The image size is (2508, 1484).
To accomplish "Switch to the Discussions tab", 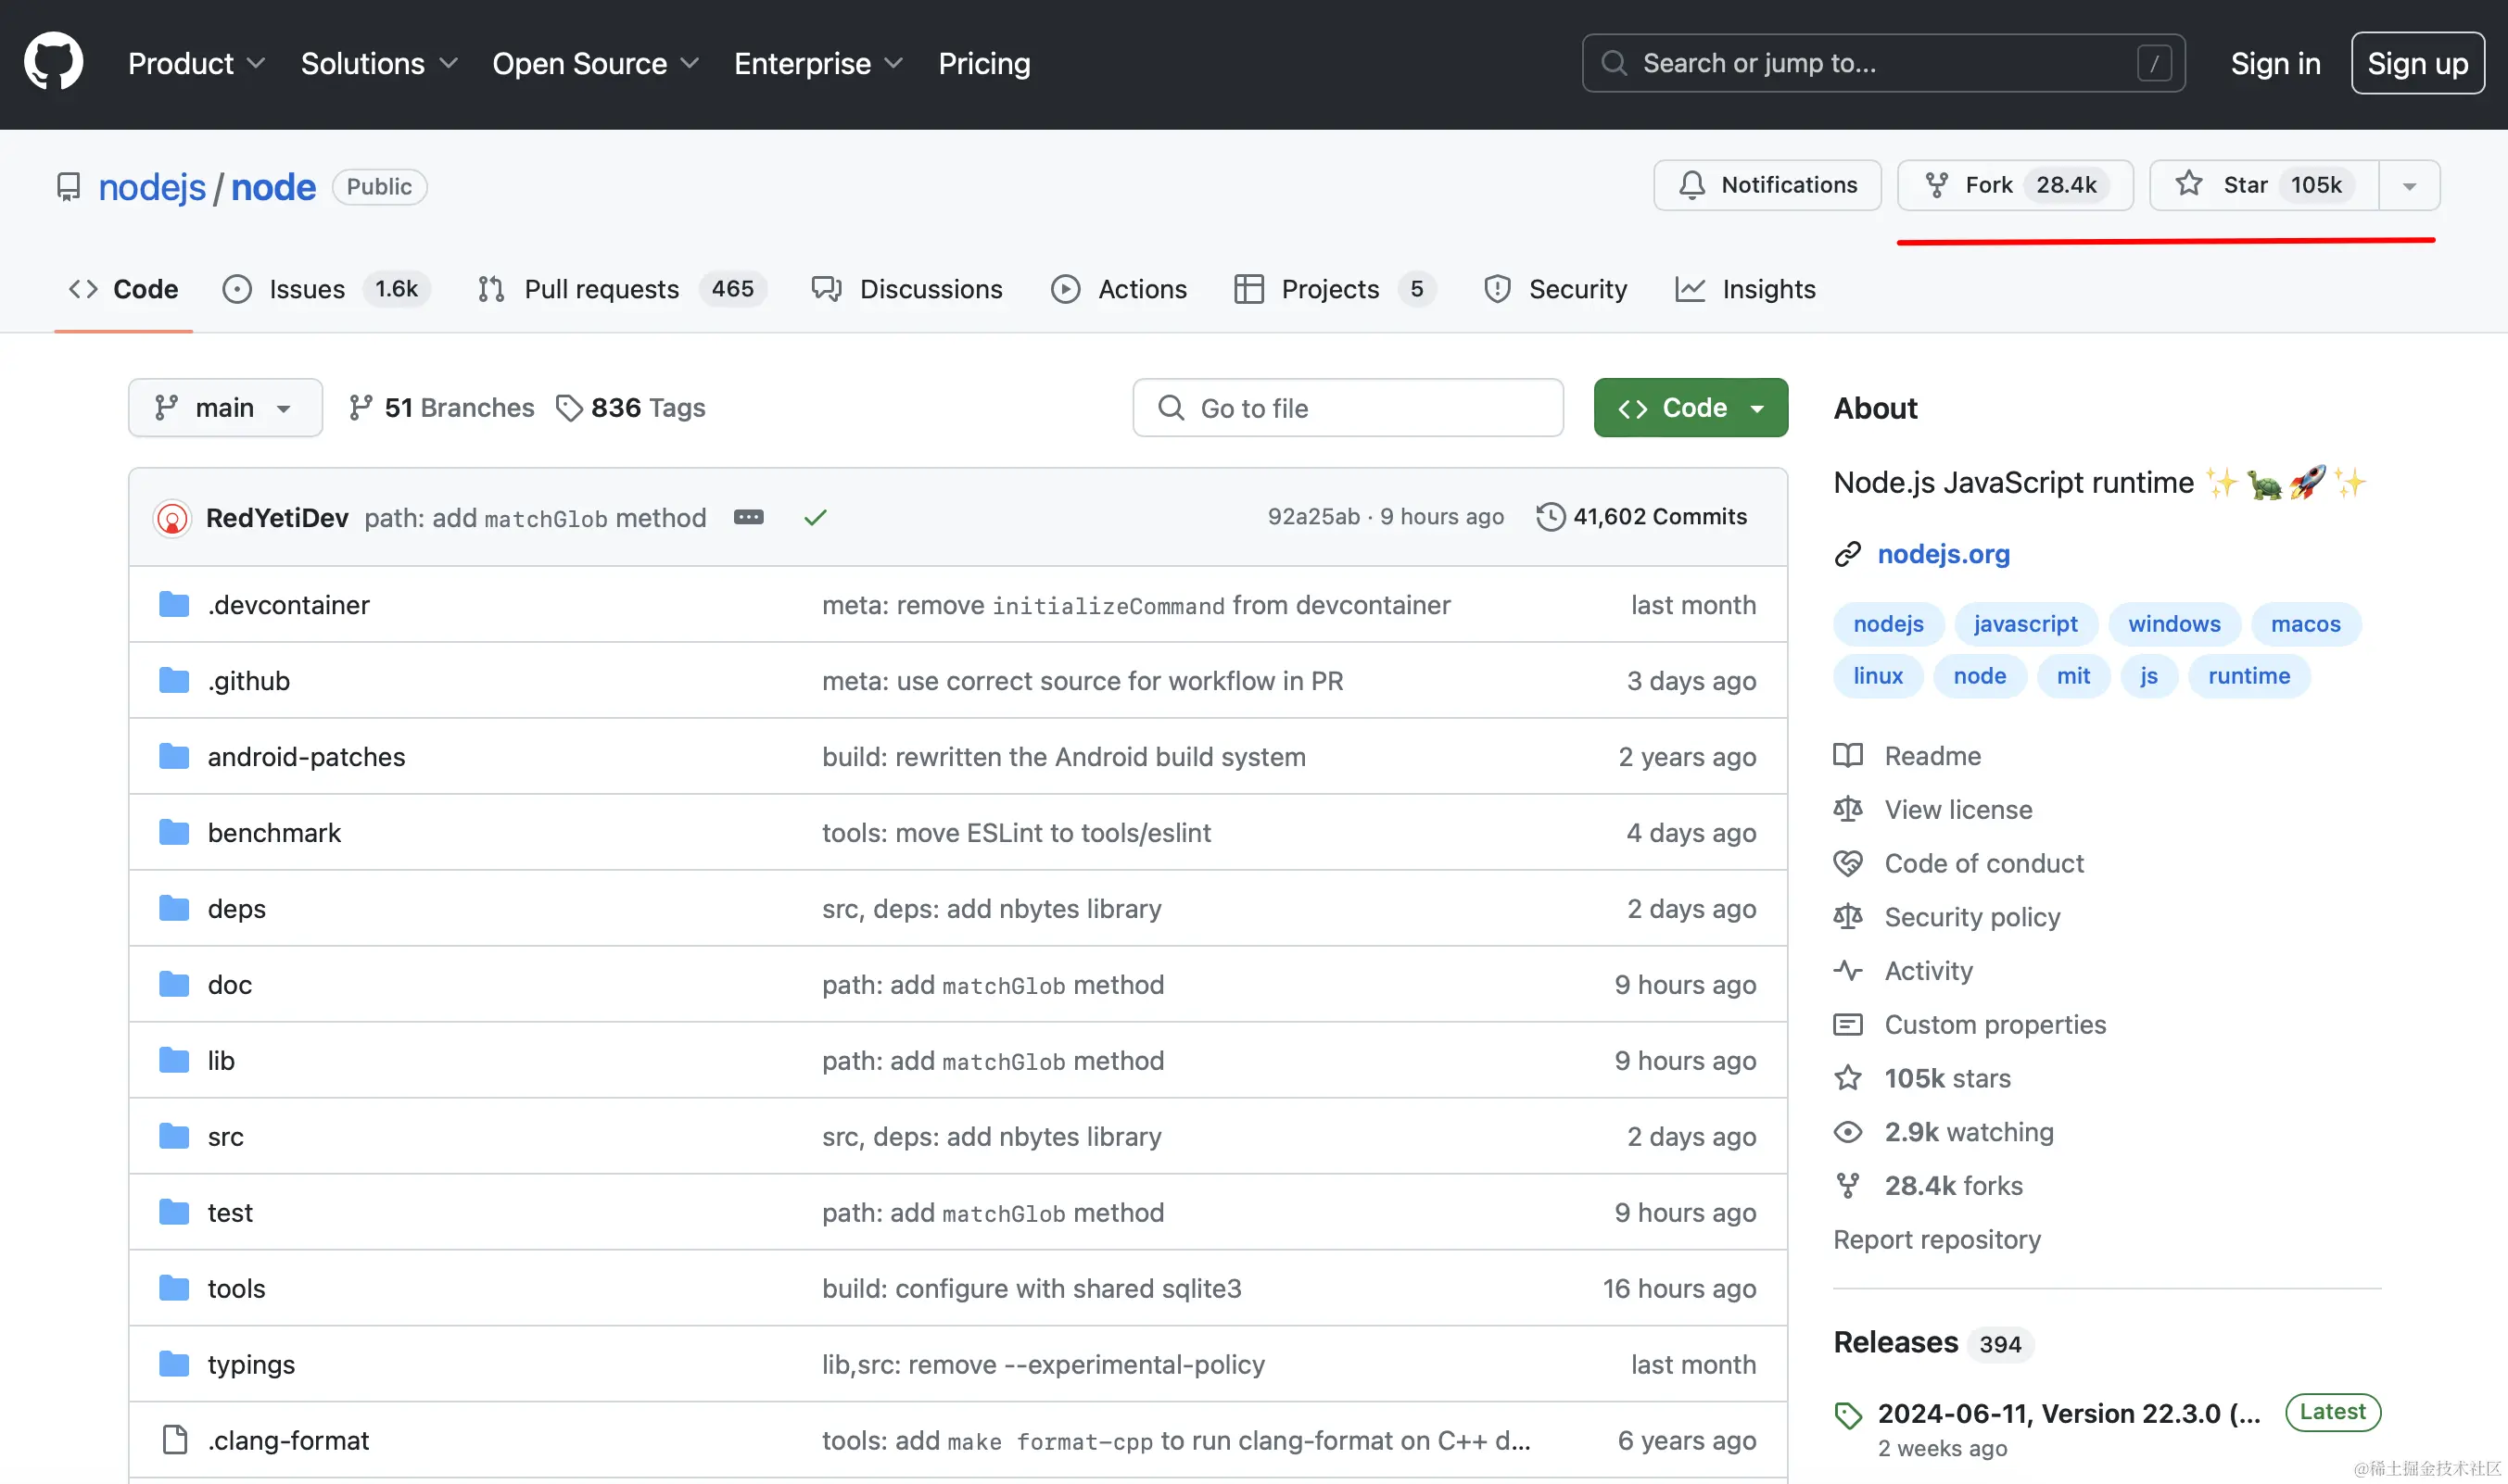I will coord(906,289).
